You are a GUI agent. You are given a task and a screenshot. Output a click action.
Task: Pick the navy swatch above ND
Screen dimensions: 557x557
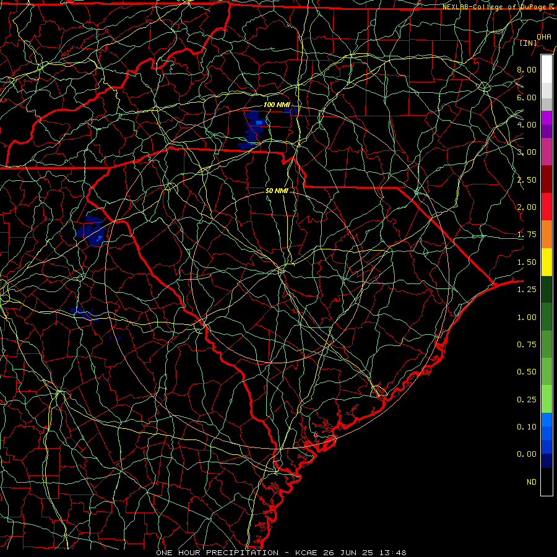click(x=546, y=461)
